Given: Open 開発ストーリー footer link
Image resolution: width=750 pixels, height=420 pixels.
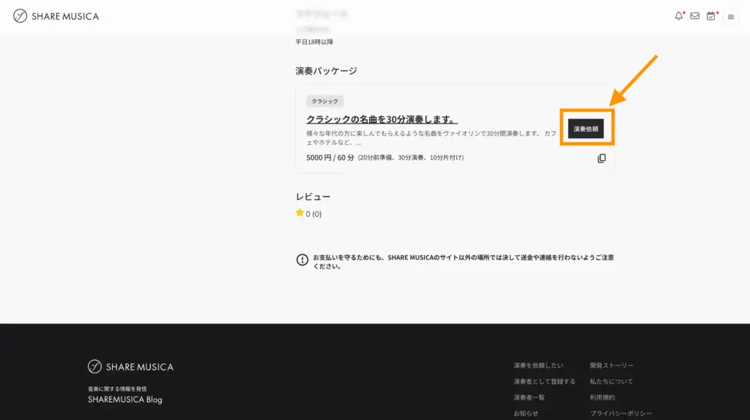Looking at the screenshot, I should [612, 365].
